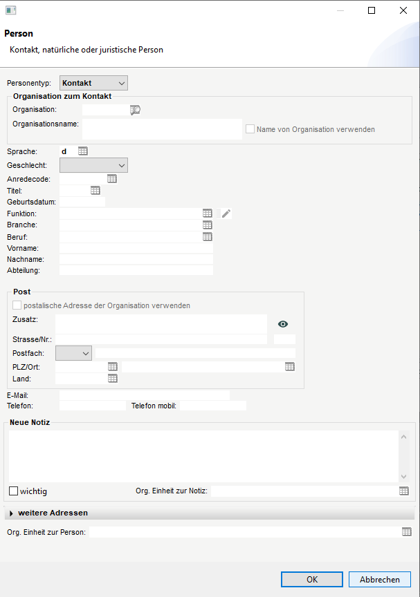Open the Sprache selection table icon
This screenshot has height=597, width=420.
pyautogui.click(x=83, y=151)
